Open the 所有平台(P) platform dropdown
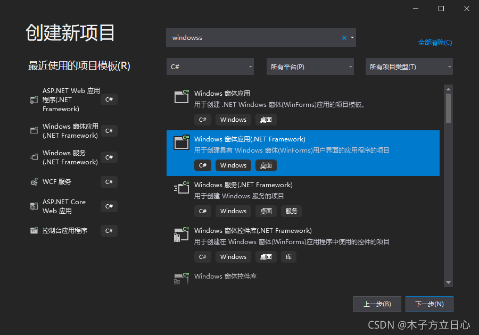Screen dimensions: 479x335 coord(310,66)
